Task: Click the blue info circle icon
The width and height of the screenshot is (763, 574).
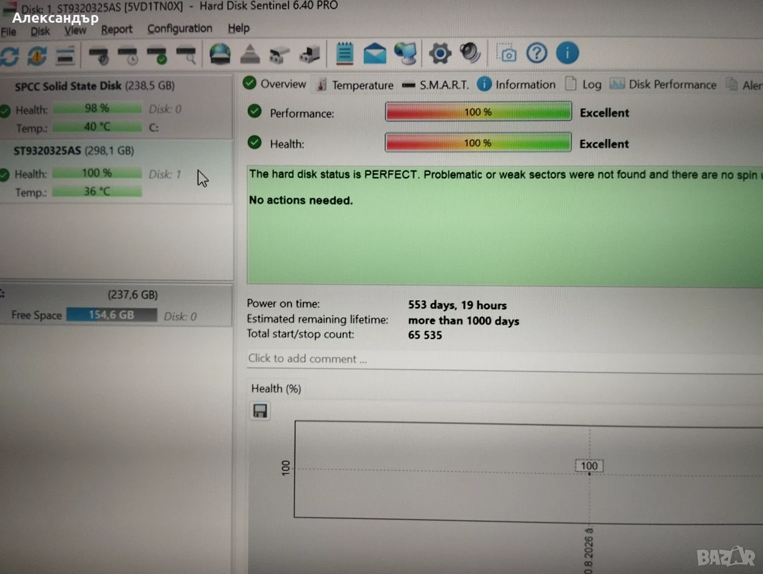Action: [x=567, y=53]
